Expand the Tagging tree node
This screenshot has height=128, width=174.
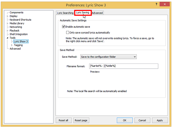[12, 45]
